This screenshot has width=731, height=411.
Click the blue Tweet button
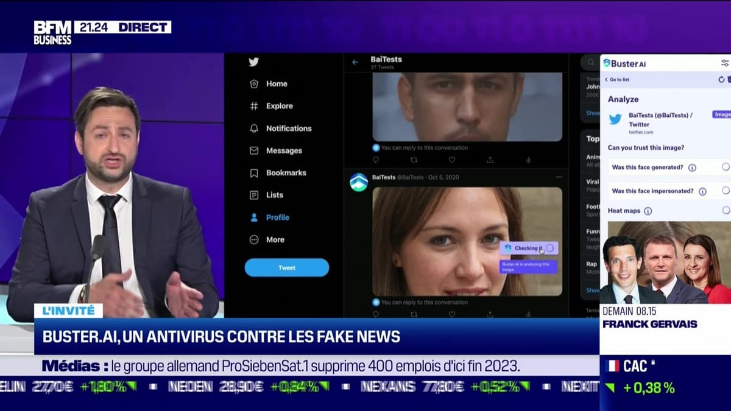pos(287,268)
